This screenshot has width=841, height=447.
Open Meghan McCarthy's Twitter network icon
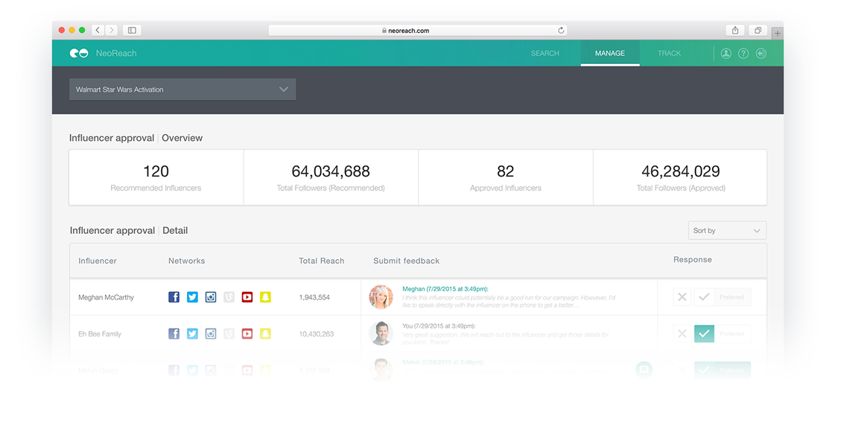click(x=192, y=297)
